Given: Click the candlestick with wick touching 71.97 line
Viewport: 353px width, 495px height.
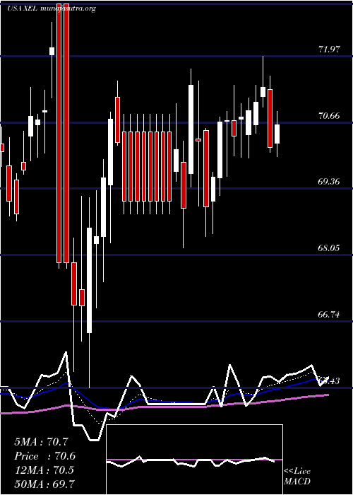Looking at the screenshot, I should 263,92.
